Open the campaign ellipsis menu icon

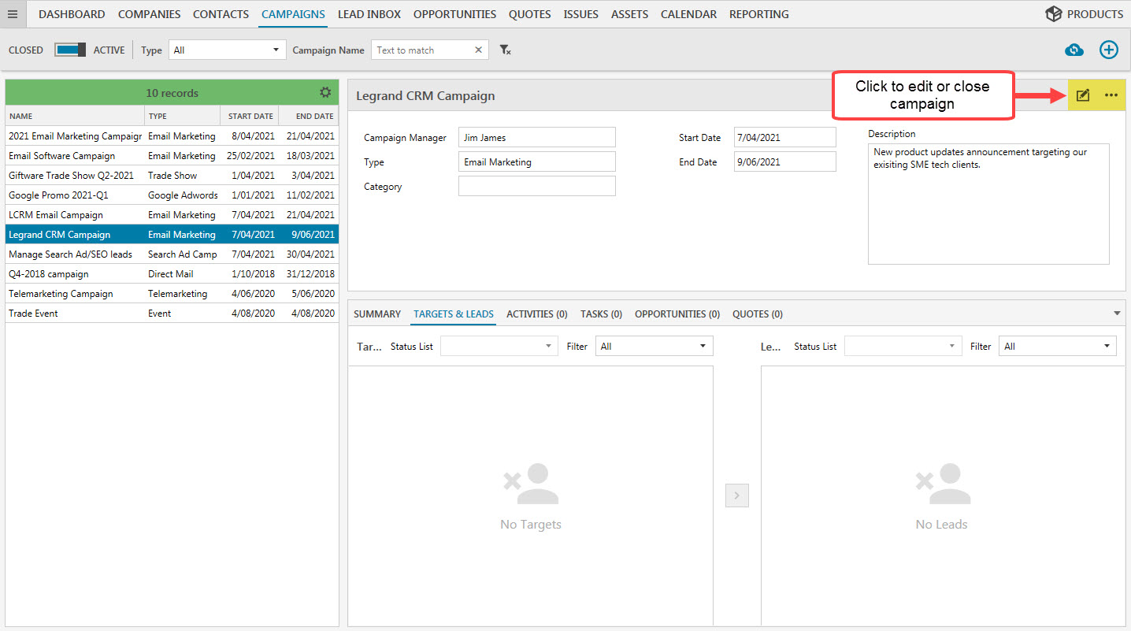pyautogui.click(x=1111, y=95)
